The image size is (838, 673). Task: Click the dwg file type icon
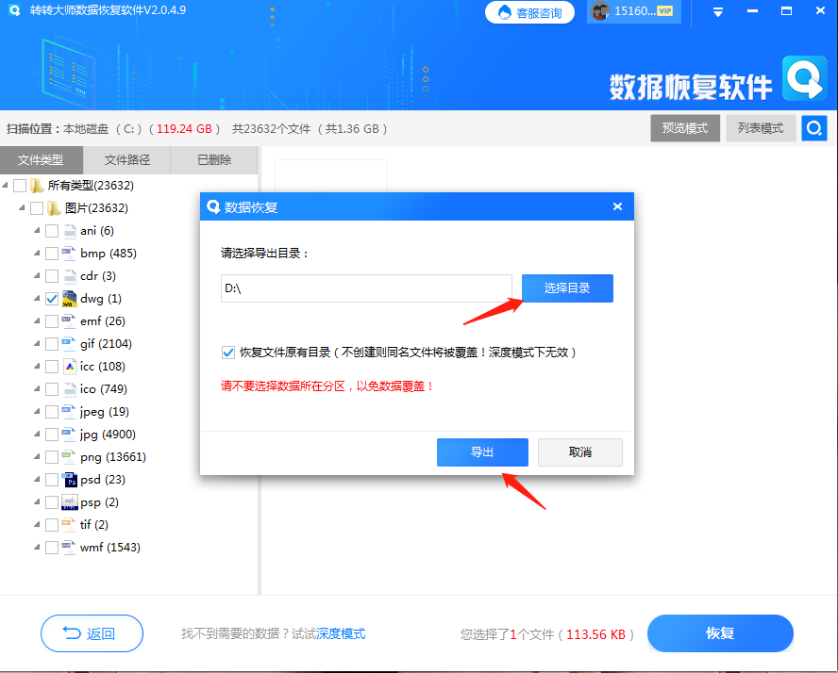pyautogui.click(x=68, y=298)
